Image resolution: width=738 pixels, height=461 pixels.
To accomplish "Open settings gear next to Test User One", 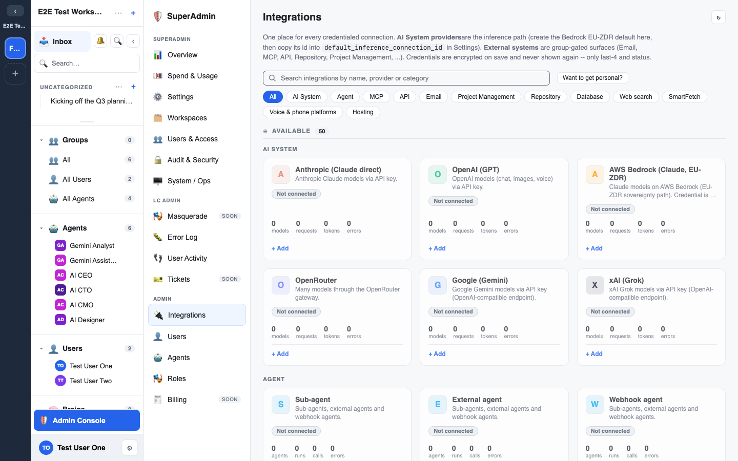I will coord(130,448).
